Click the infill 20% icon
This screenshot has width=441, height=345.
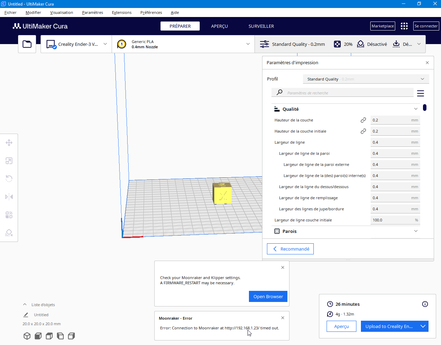point(337,44)
